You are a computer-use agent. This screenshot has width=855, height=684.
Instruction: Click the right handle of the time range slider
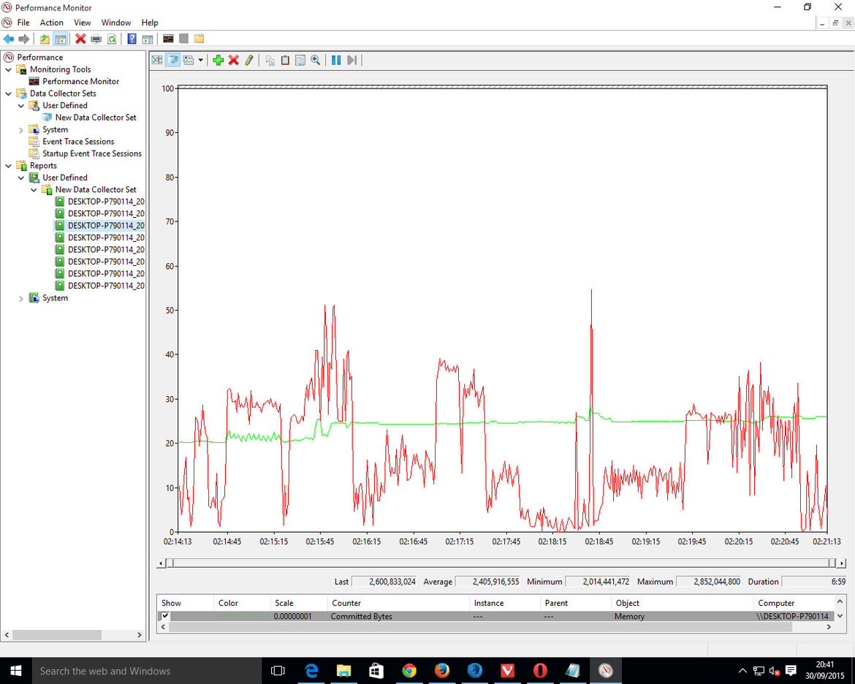click(832, 563)
